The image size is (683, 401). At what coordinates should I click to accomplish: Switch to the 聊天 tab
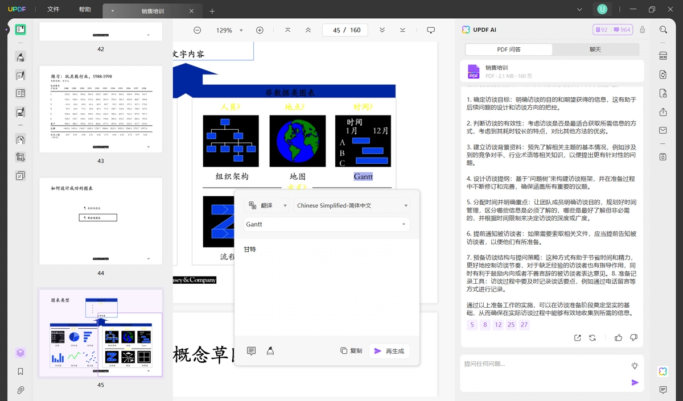[595, 49]
